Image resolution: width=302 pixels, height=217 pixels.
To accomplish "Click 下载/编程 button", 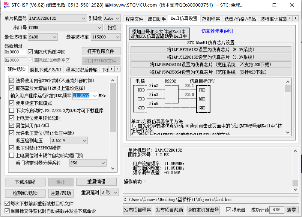I will tap(25, 182).
